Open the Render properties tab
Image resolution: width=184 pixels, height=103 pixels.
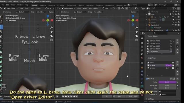(x=142, y=43)
